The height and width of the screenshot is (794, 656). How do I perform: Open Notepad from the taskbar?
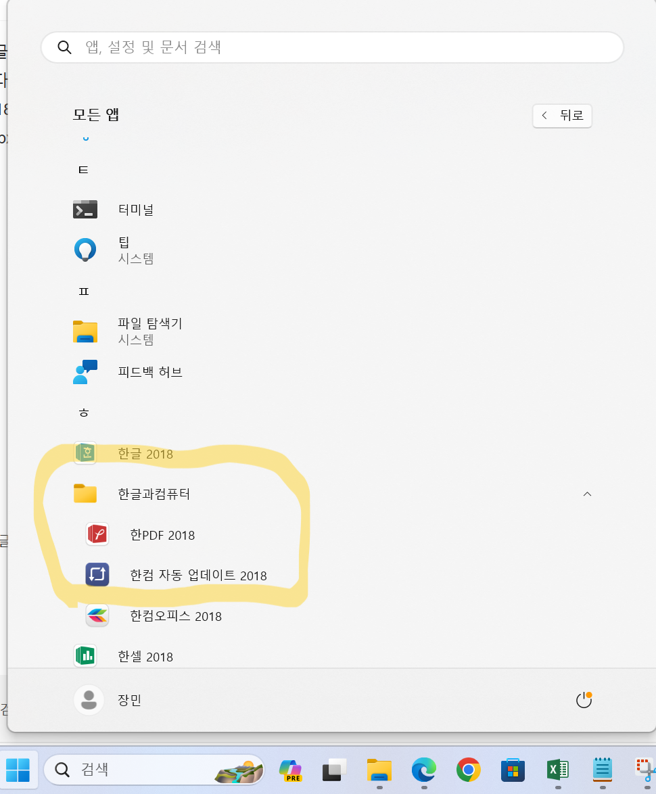pyautogui.click(x=603, y=770)
